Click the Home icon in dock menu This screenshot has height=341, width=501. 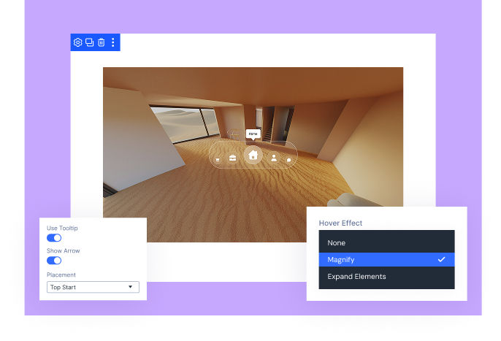[253, 155]
